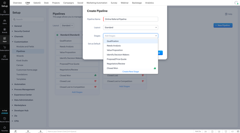Open Modules and Fields in Customization
The image size is (240, 133).
tap(25, 46)
